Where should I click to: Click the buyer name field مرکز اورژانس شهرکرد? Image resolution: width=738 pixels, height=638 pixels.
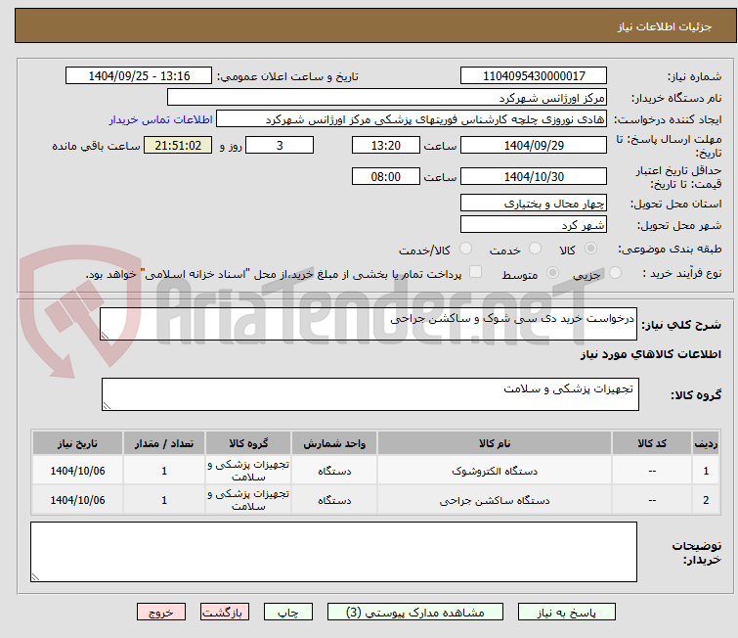387,98
